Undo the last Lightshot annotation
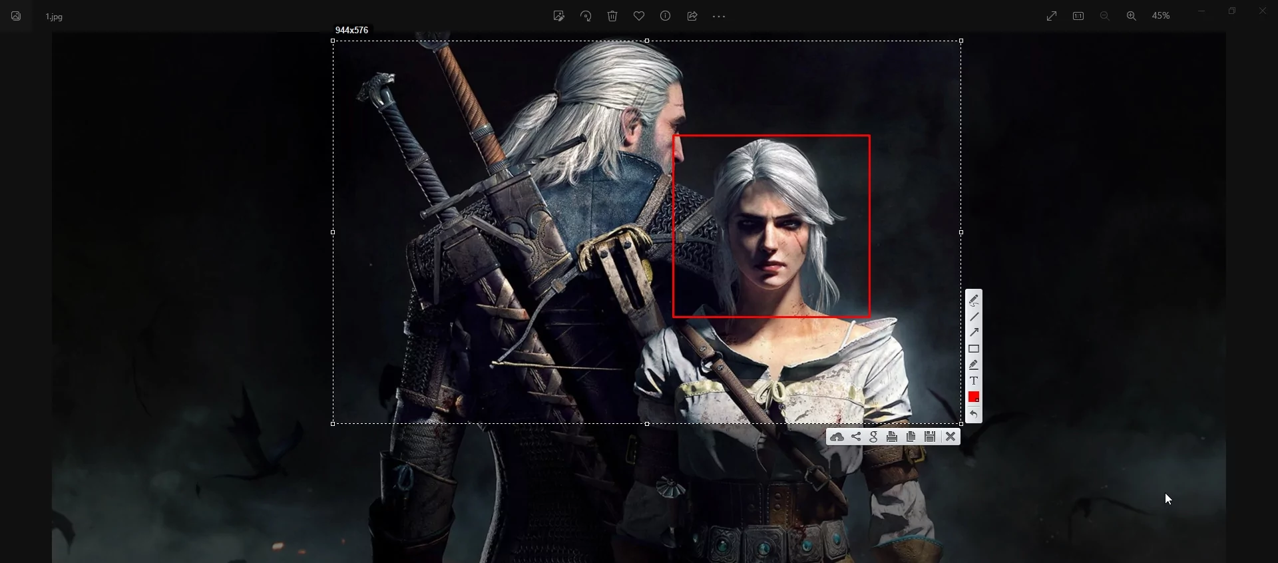The width and height of the screenshot is (1278, 563). point(974,414)
